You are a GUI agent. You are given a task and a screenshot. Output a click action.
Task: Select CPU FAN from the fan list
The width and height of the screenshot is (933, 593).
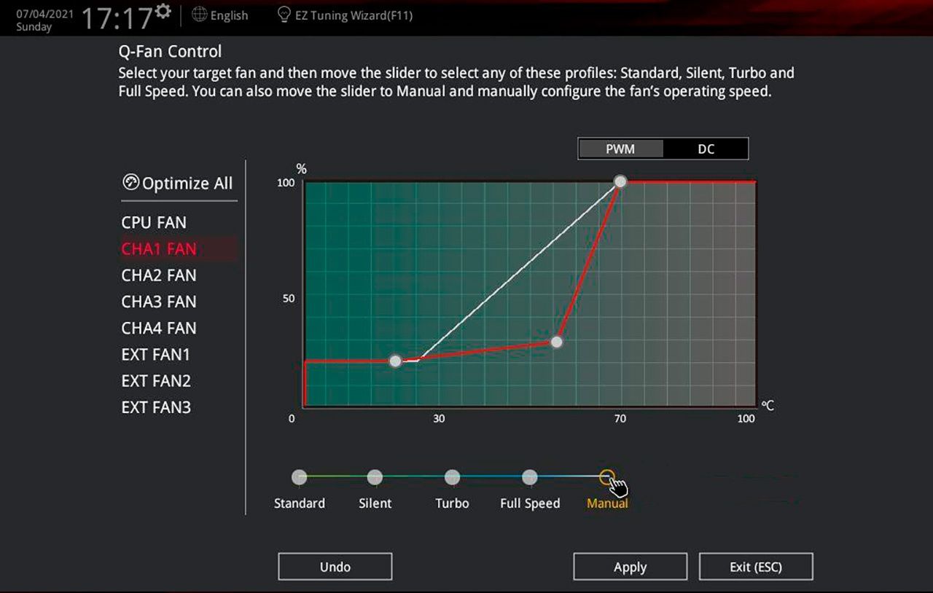(x=154, y=222)
